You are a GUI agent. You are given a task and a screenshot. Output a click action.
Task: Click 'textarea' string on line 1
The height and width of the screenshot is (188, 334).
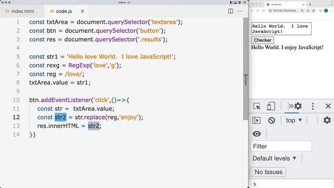tap(164, 22)
